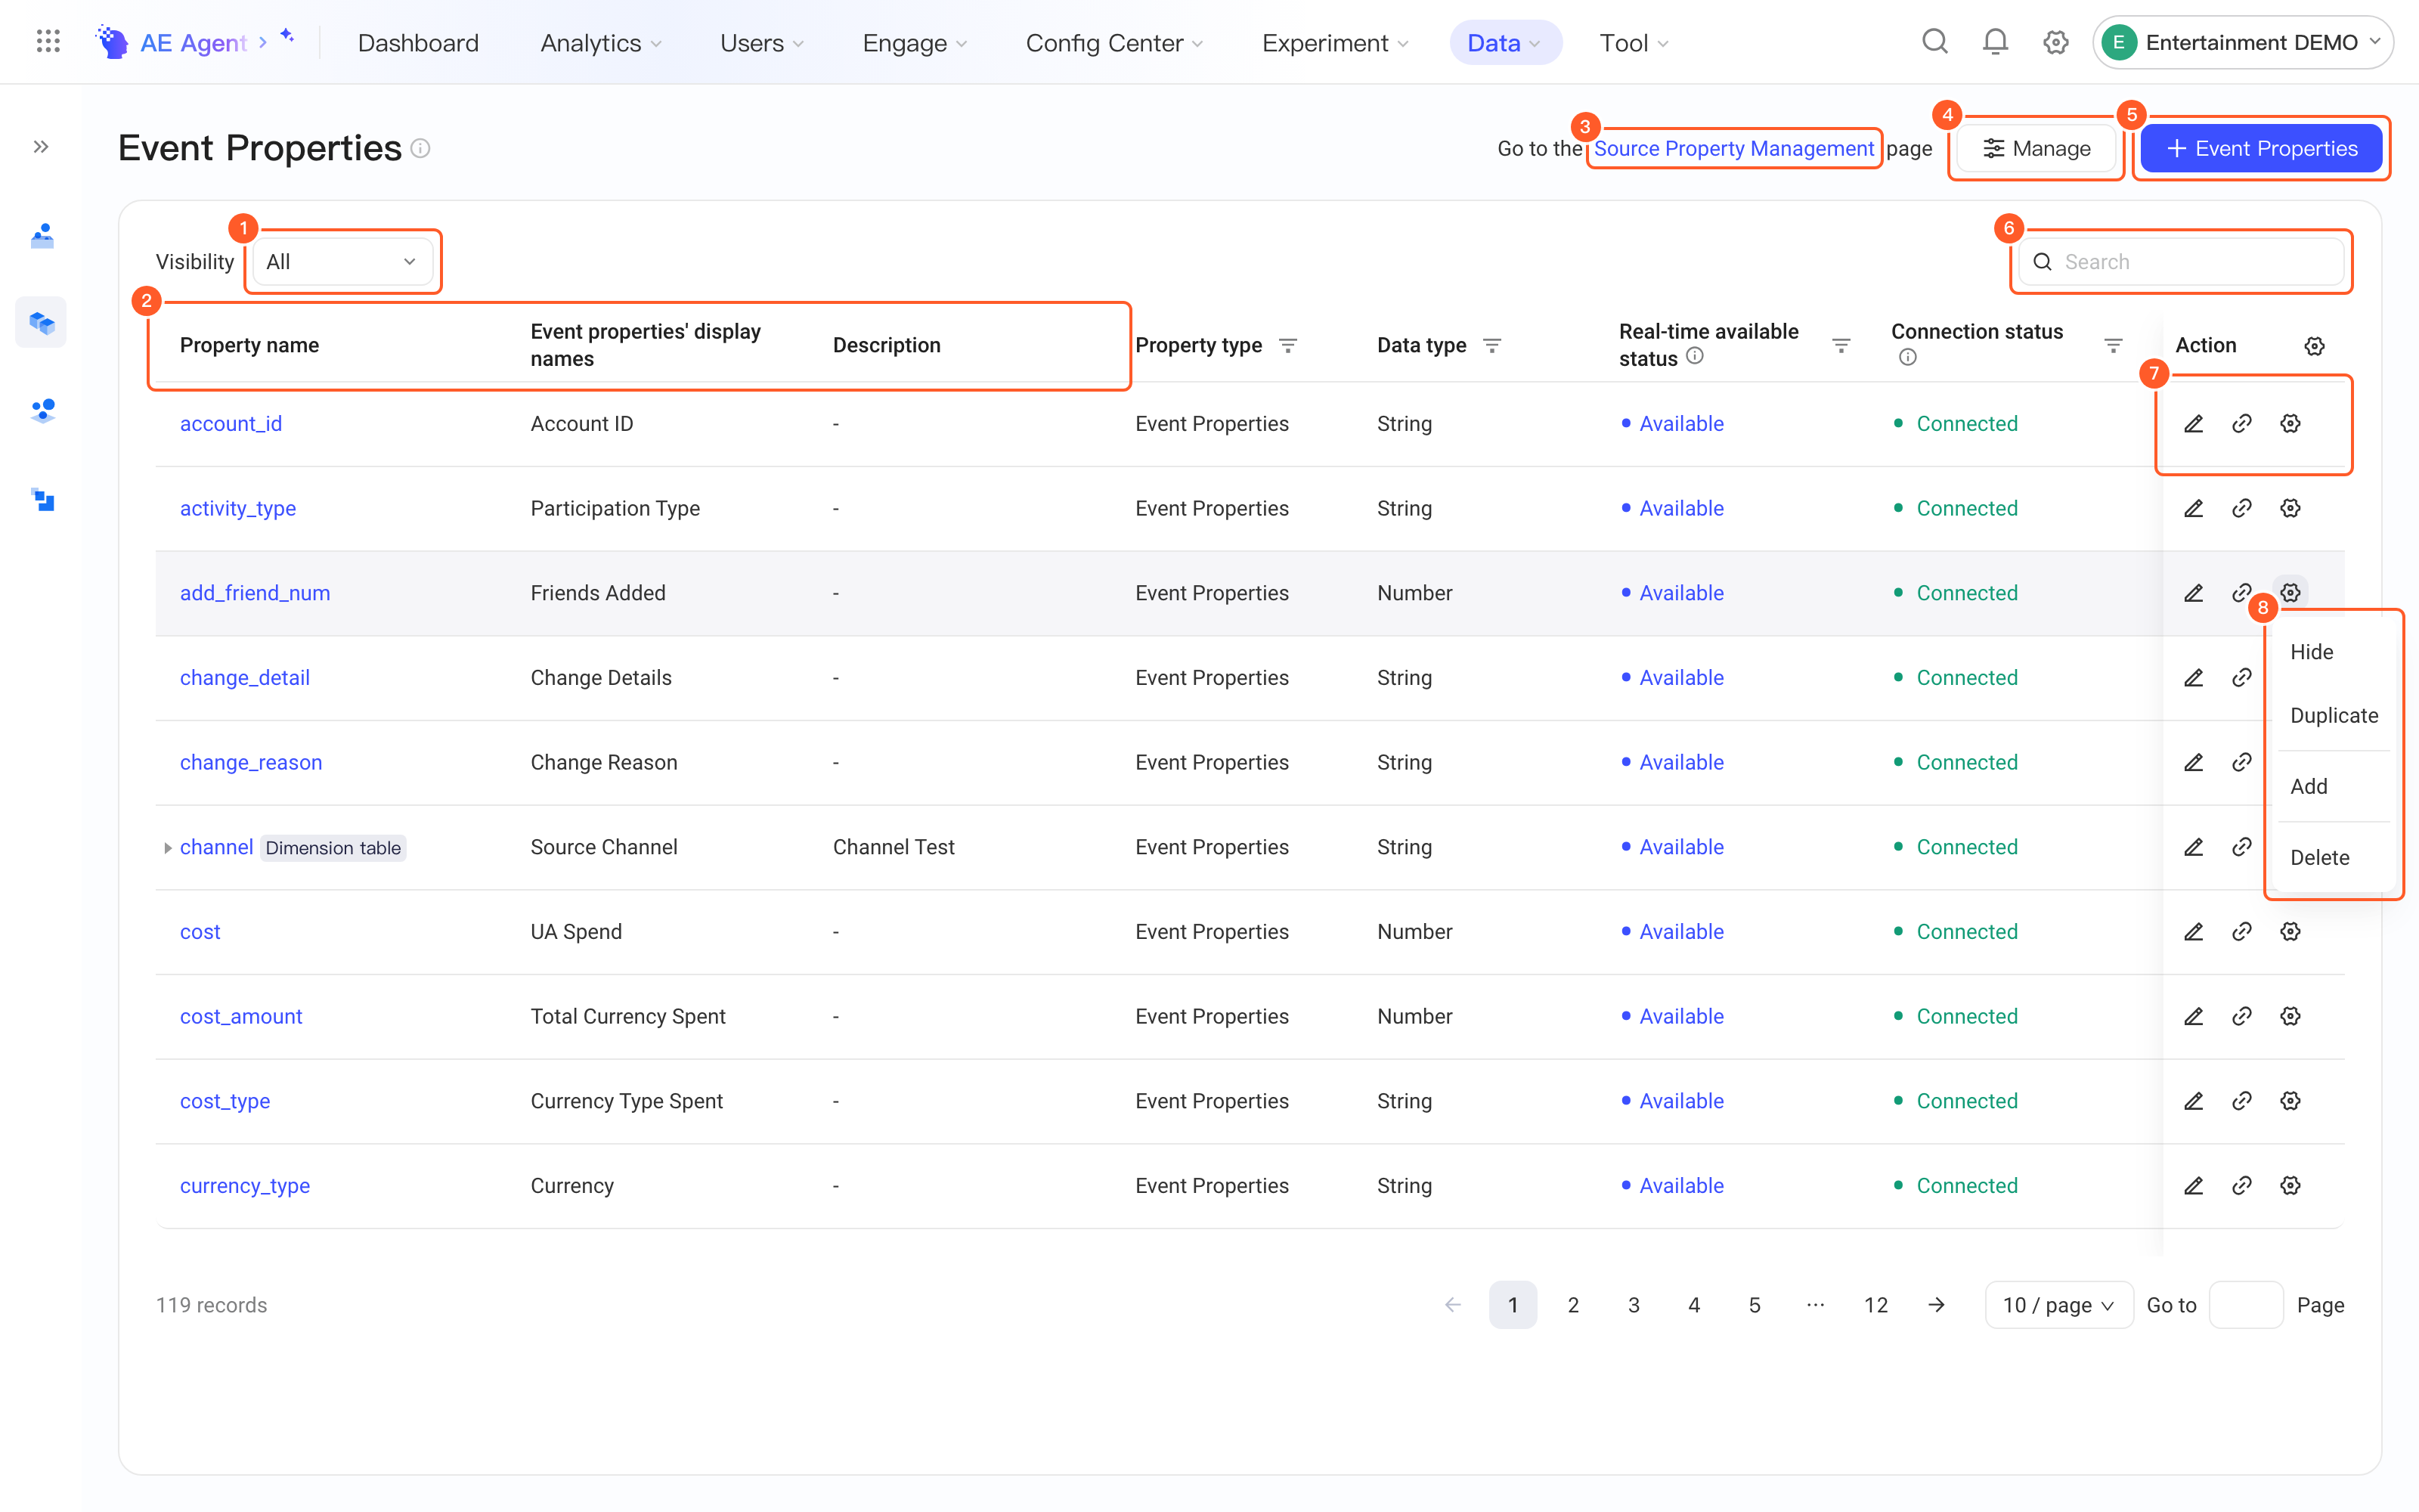Expand the channel Dimension table row
The image size is (2419, 1512).
point(167,848)
